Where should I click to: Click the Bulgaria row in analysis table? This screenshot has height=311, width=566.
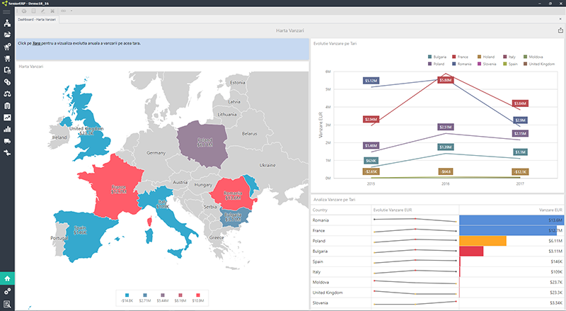437,251
